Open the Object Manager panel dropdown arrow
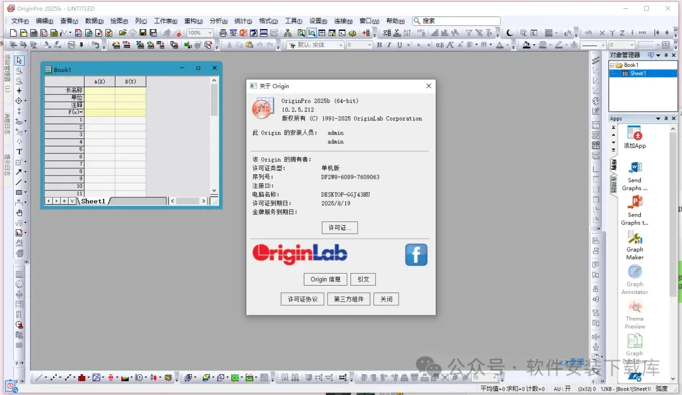Image resolution: width=682 pixels, height=395 pixels. [x=658, y=55]
